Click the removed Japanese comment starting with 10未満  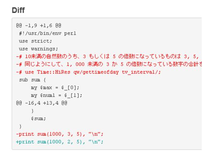pyautogui.click(x=109, y=56)
